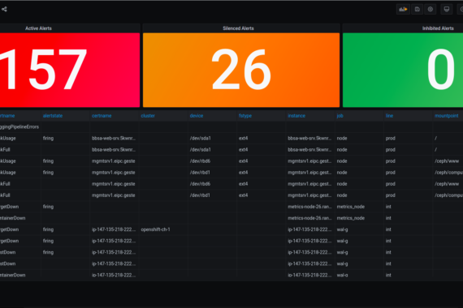This screenshot has width=463, height=308.
Task: Click the Add panel icon
Action: [403, 9]
